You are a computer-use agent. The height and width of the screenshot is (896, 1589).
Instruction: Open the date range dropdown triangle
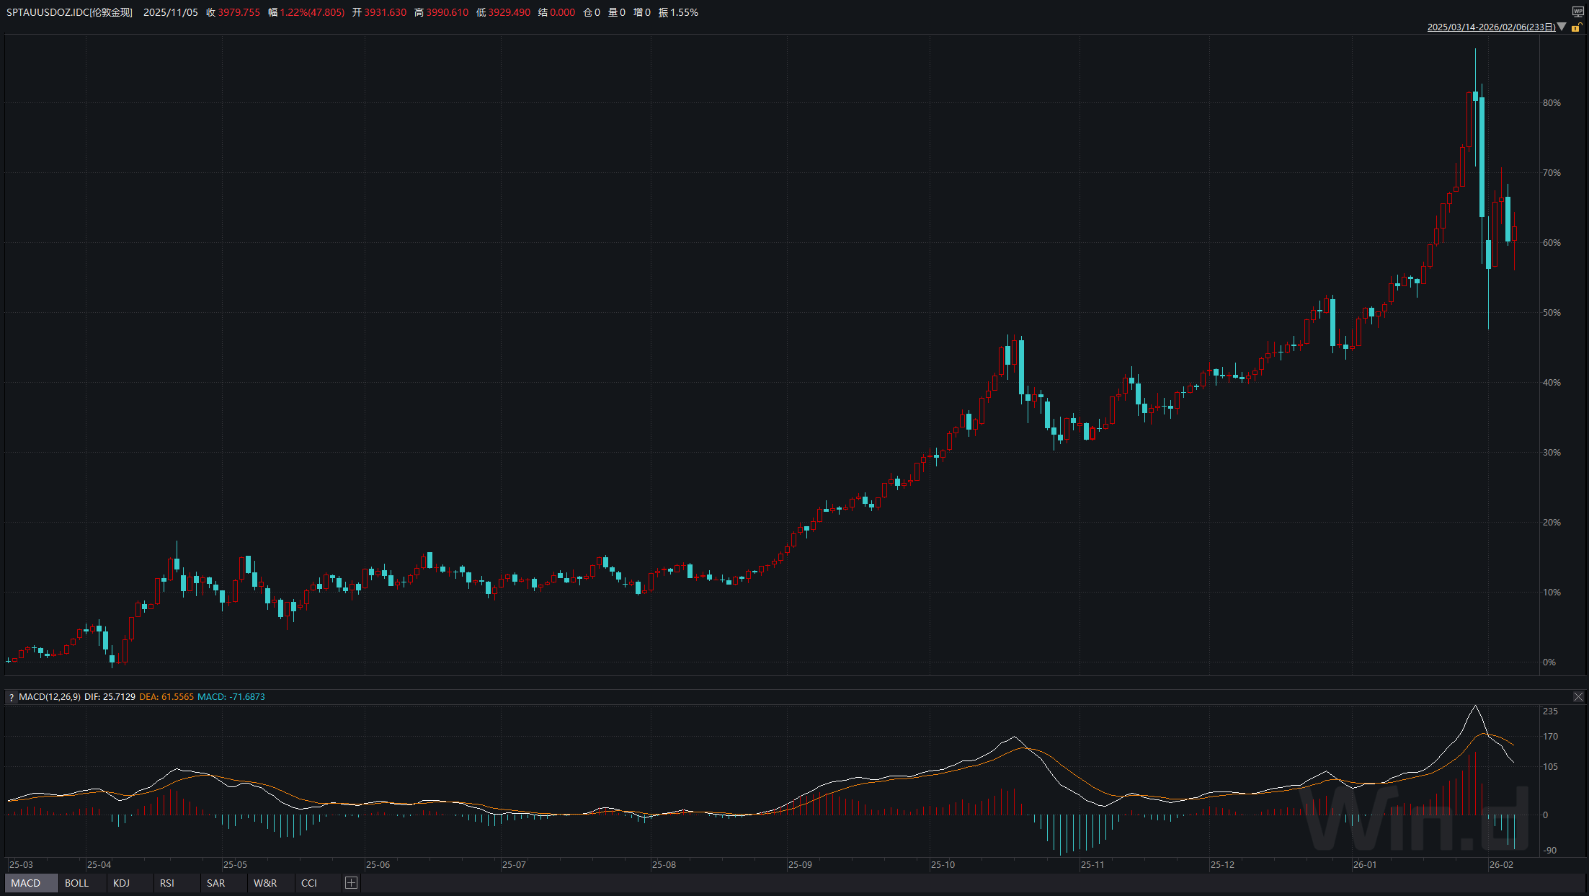1561,27
